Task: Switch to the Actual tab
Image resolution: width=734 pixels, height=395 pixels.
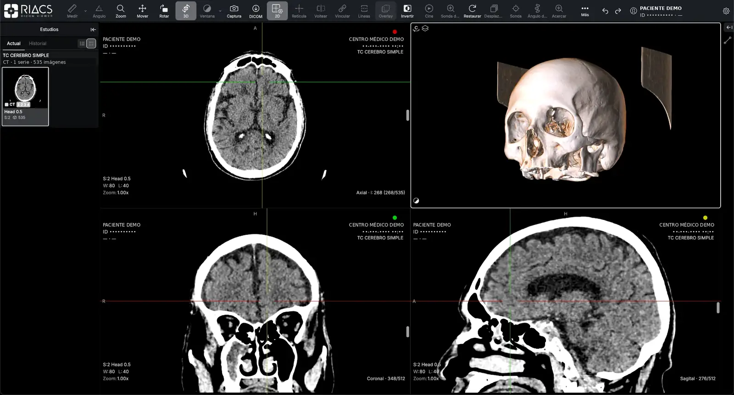Action: [x=14, y=44]
